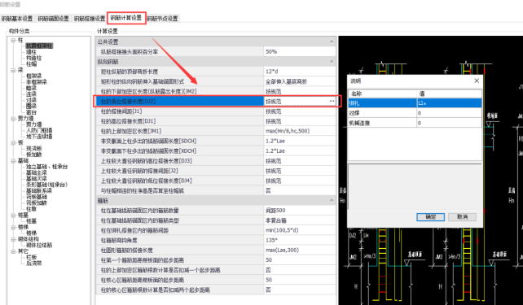Switch to the 钢筋基本设置 tab
The height and width of the screenshot is (305, 523).
(x=17, y=19)
